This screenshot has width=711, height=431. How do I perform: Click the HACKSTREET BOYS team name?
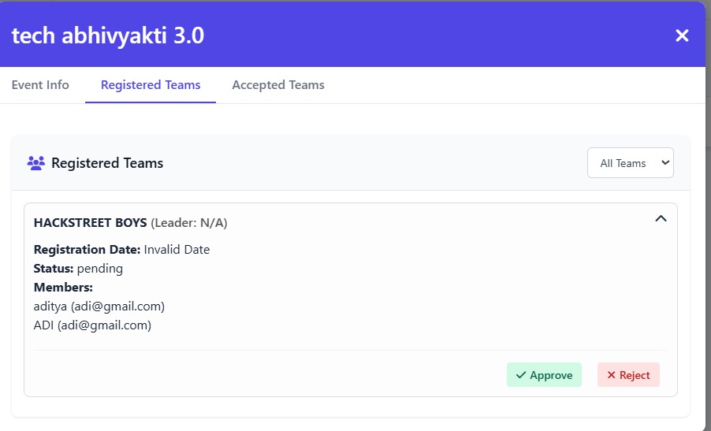(x=90, y=223)
